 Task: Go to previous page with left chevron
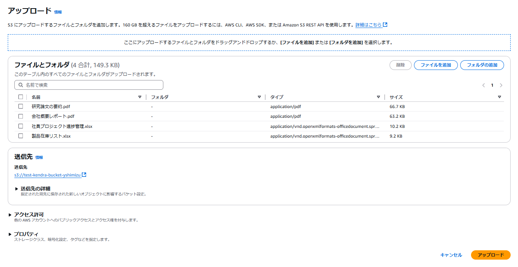(483, 85)
